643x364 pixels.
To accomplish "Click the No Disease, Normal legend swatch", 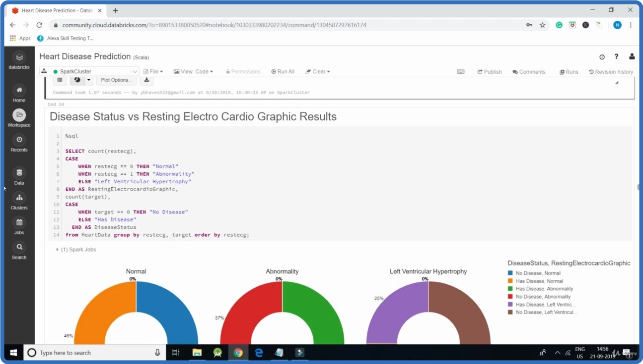I will [510, 273].
